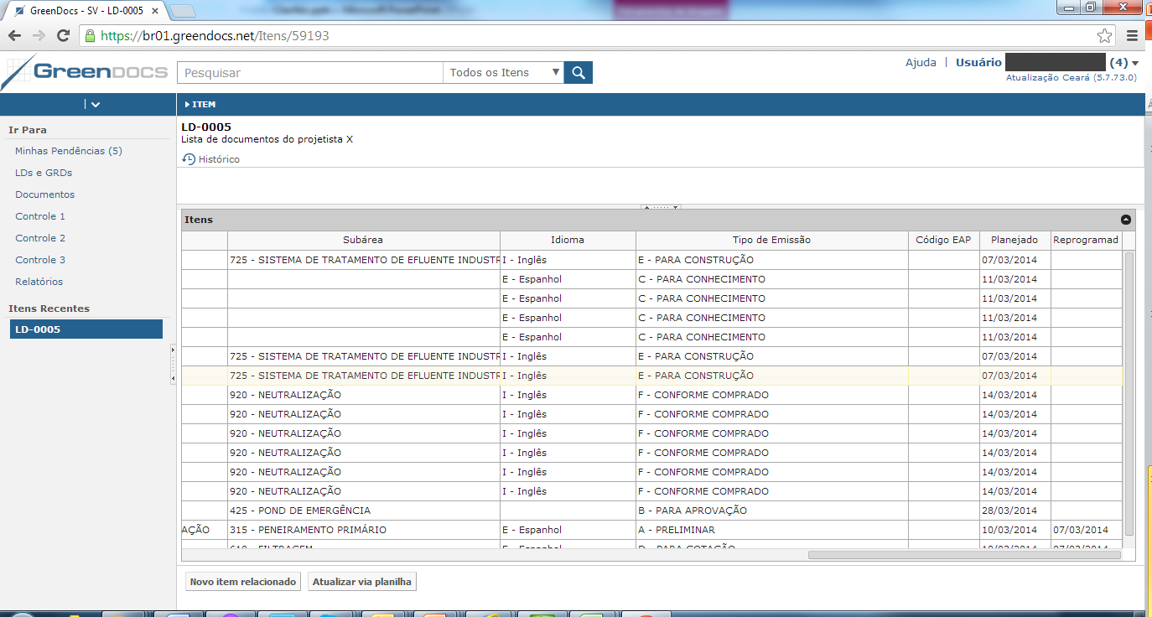The image size is (1152, 617).
Task: Go to Minhas Pendências (5)
Action: [x=69, y=151]
